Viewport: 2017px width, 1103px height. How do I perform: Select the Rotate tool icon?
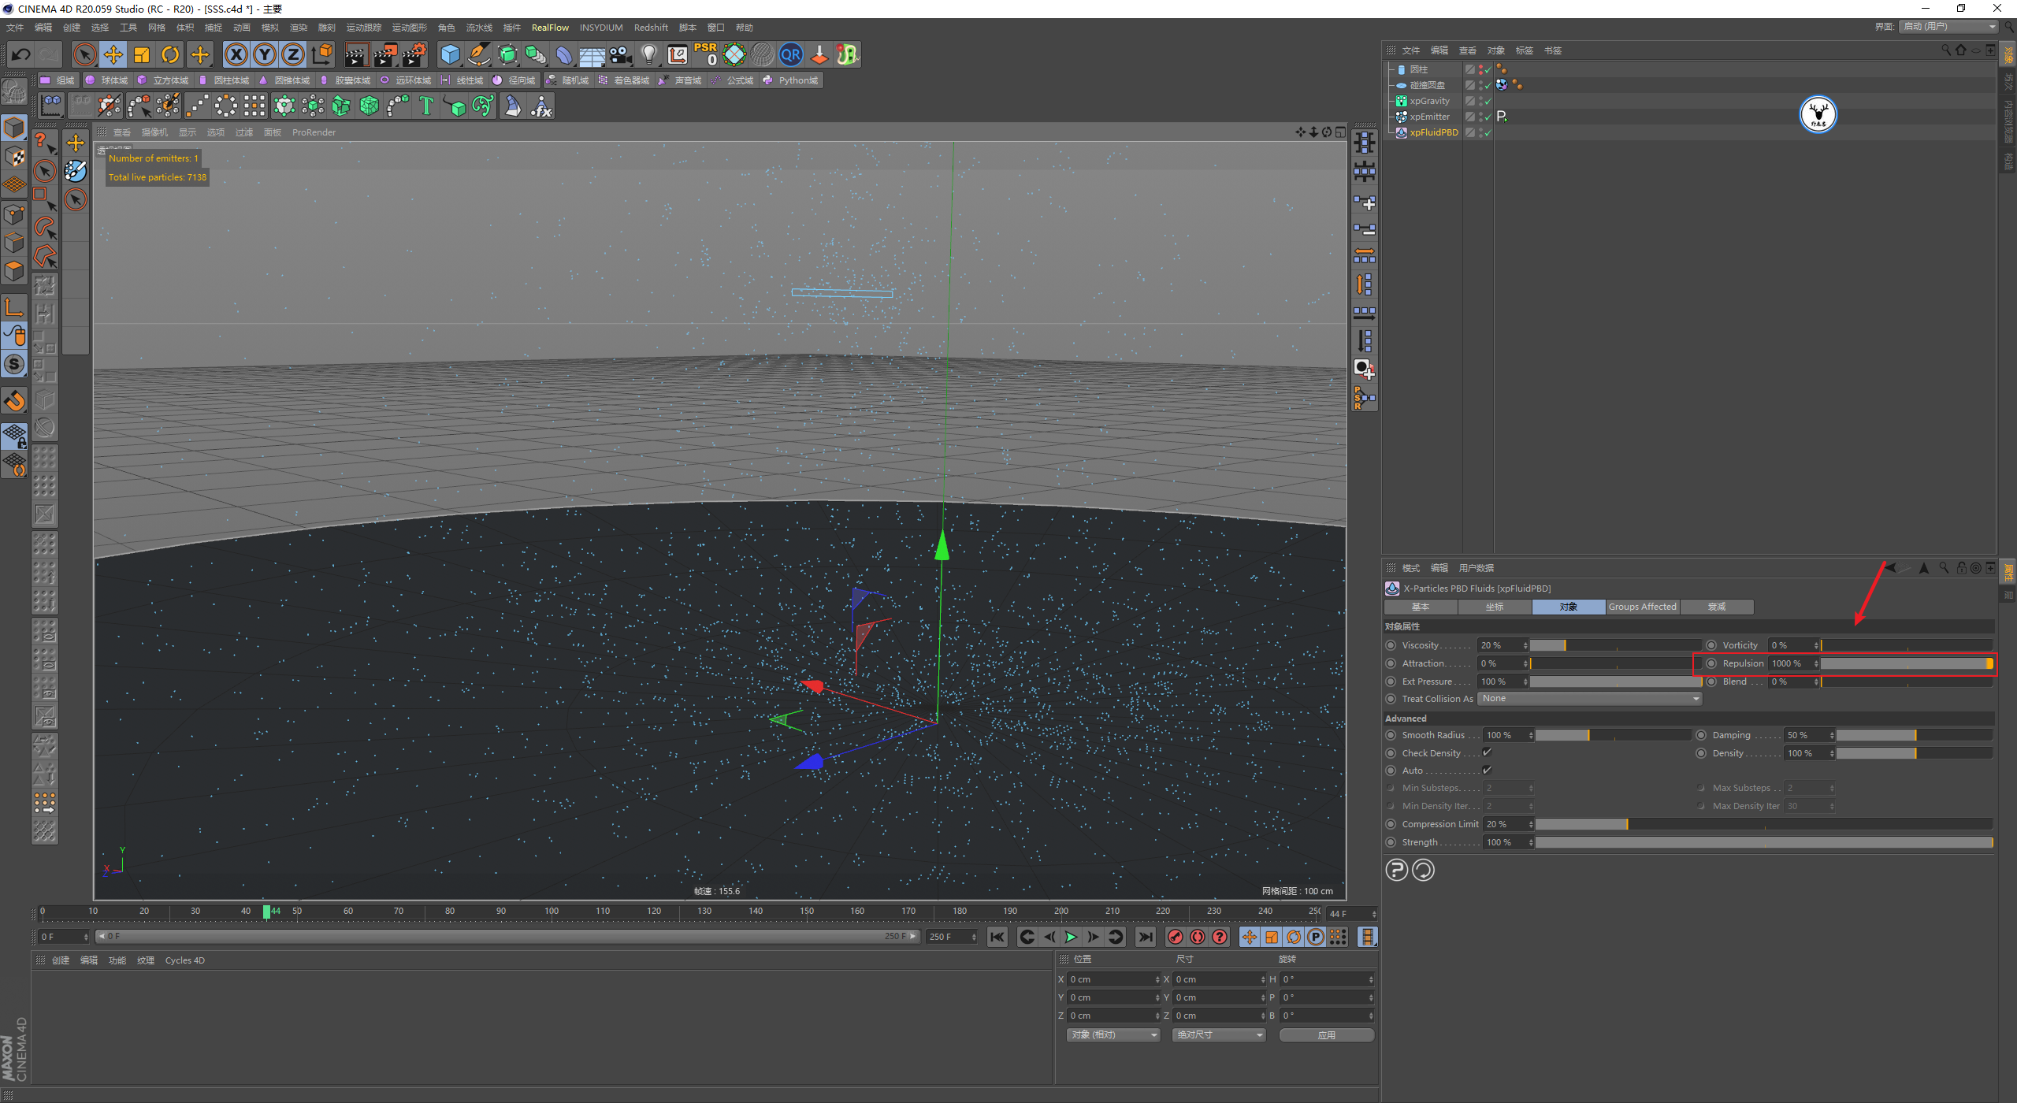[170, 55]
